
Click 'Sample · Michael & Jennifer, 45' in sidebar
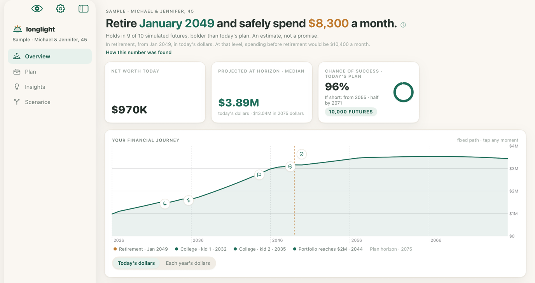click(50, 40)
